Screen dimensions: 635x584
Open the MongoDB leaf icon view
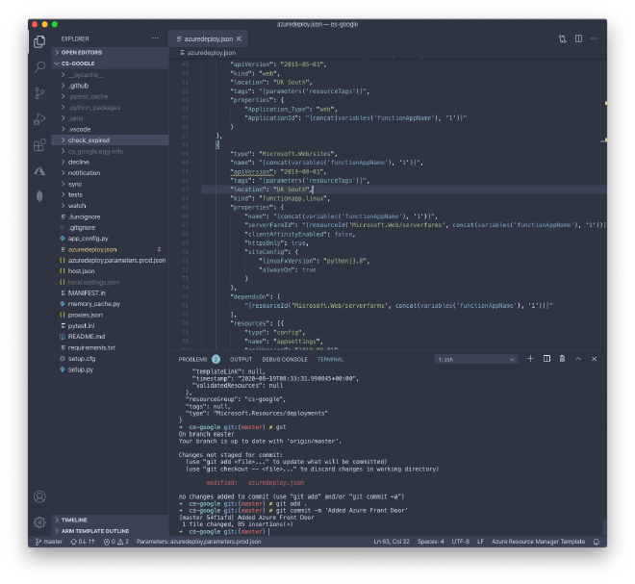[x=39, y=196]
